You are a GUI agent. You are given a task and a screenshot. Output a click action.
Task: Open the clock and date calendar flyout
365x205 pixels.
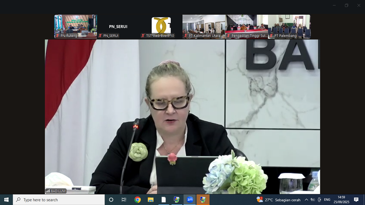point(341,200)
